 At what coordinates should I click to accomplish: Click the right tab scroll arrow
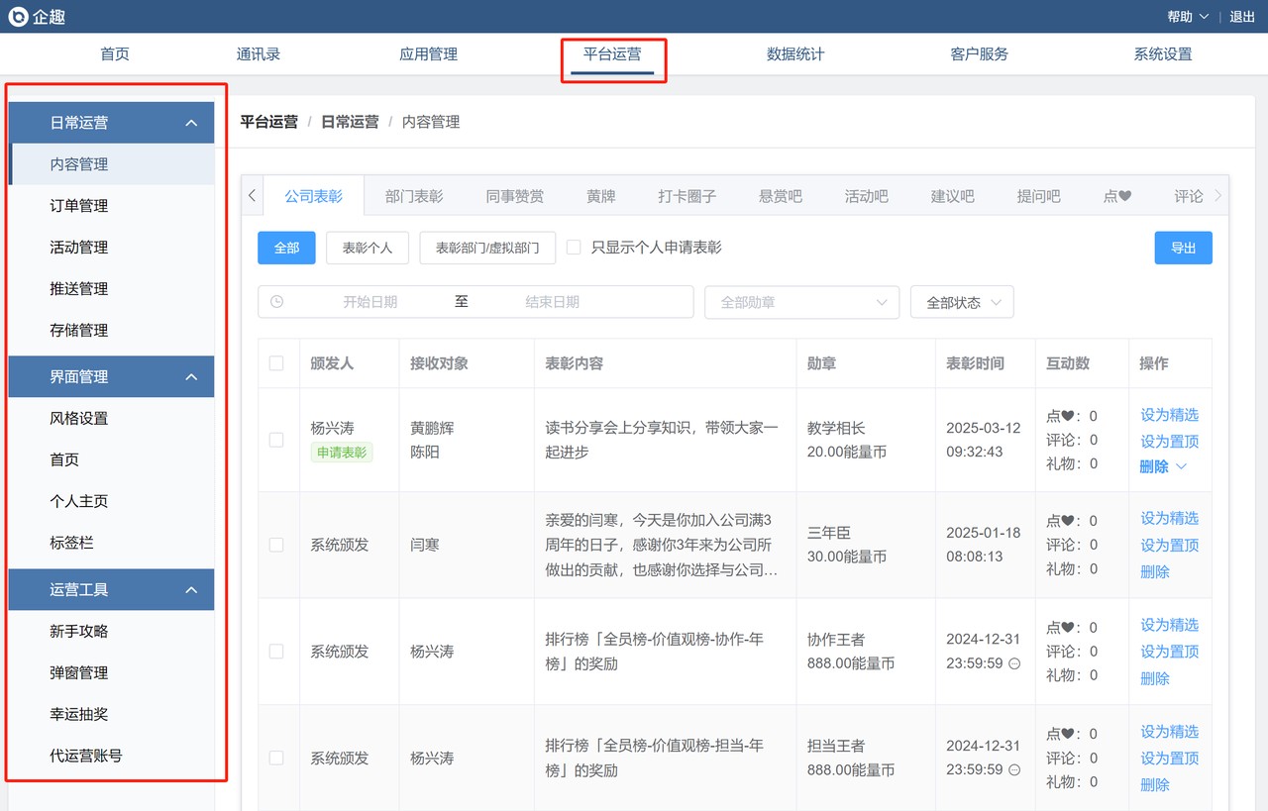click(1218, 196)
